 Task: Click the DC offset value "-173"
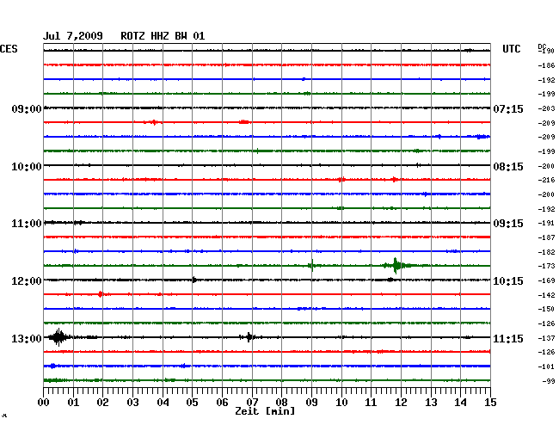click(546, 266)
